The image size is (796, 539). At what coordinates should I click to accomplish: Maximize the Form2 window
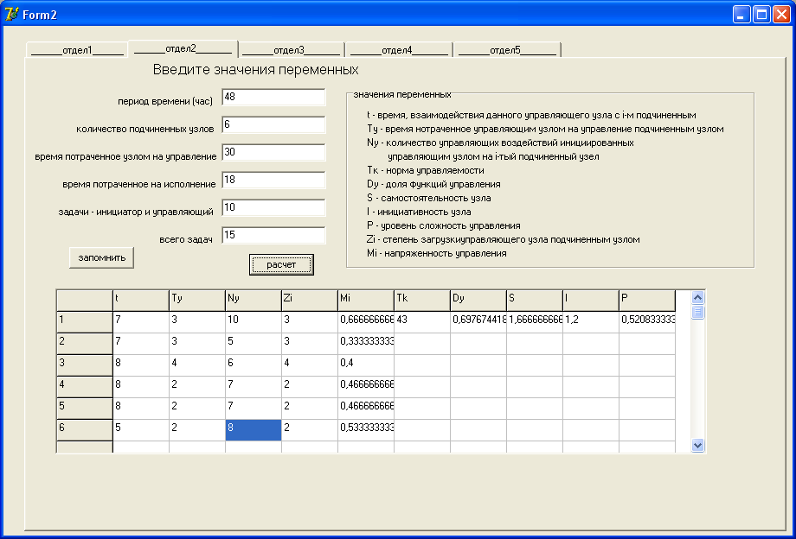click(x=761, y=14)
